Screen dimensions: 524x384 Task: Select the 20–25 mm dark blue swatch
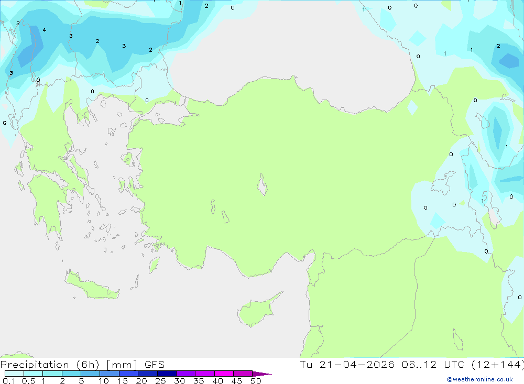click(148, 374)
